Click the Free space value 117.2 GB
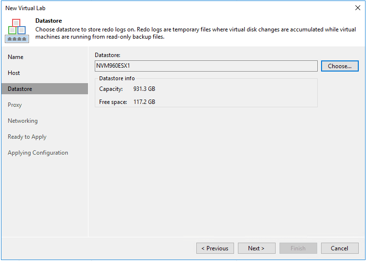The image size is (367, 261). click(144, 102)
